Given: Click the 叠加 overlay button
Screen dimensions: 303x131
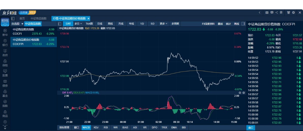Looking at the screenshot, I should pyautogui.click(x=220, y=24).
